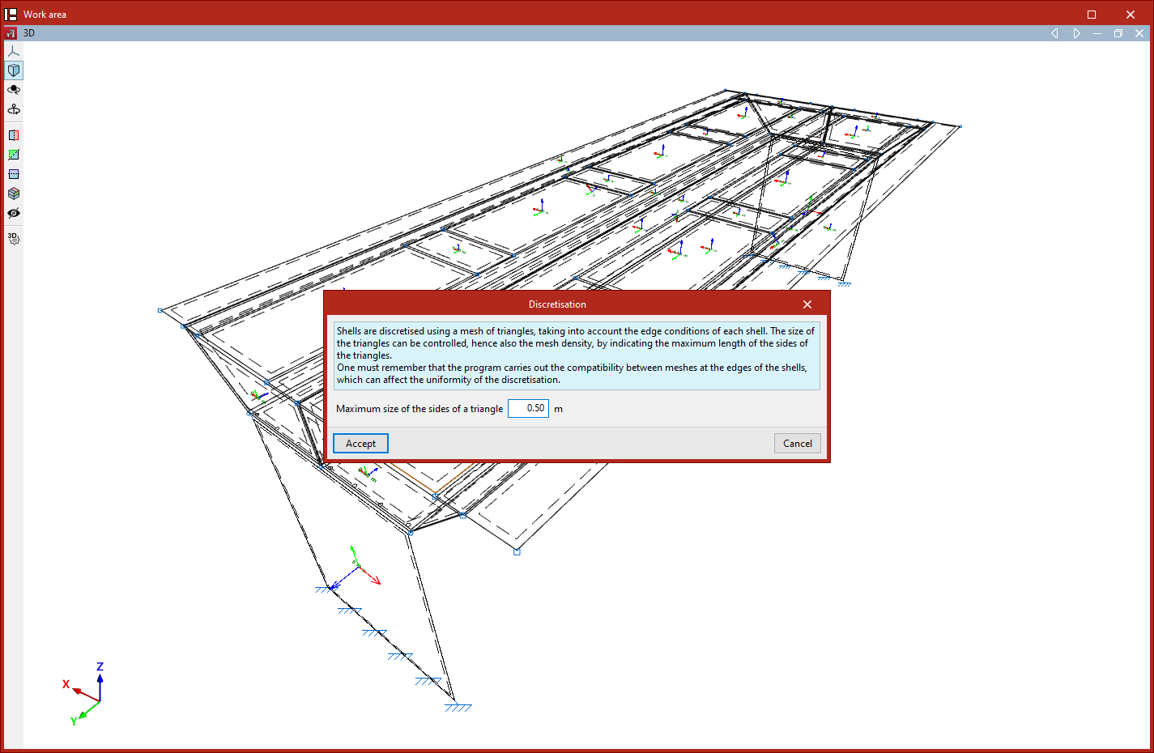This screenshot has height=753, width=1154.
Task: Click the 3D view tab icon
Action: (x=11, y=33)
